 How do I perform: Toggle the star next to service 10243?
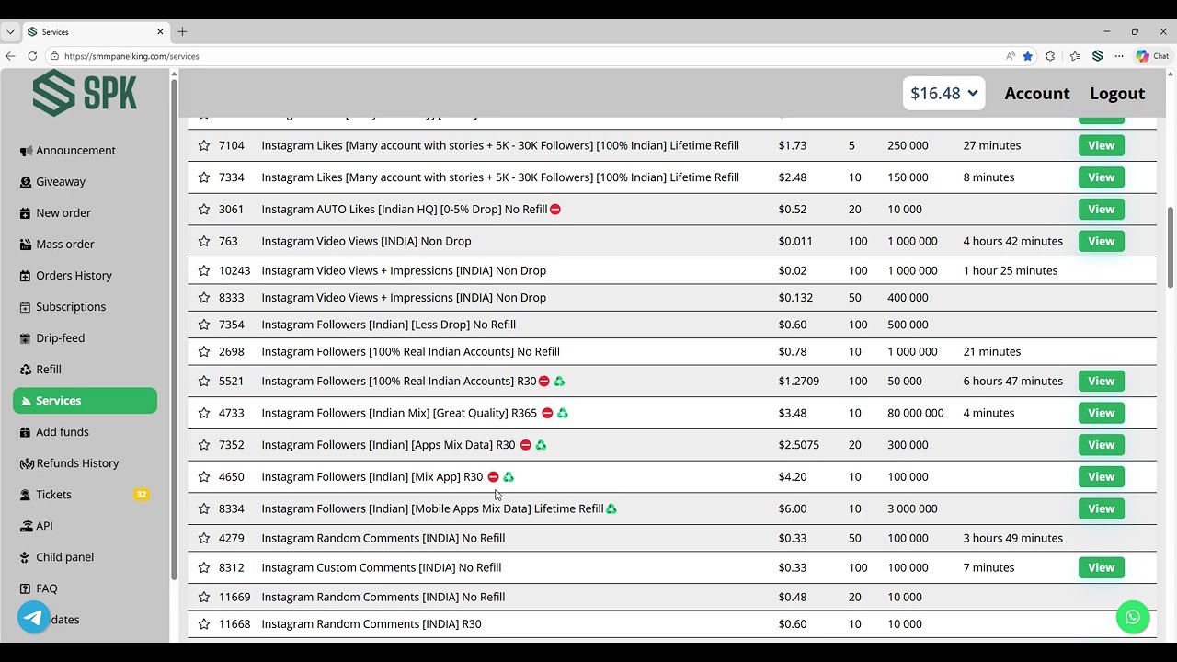tap(204, 270)
